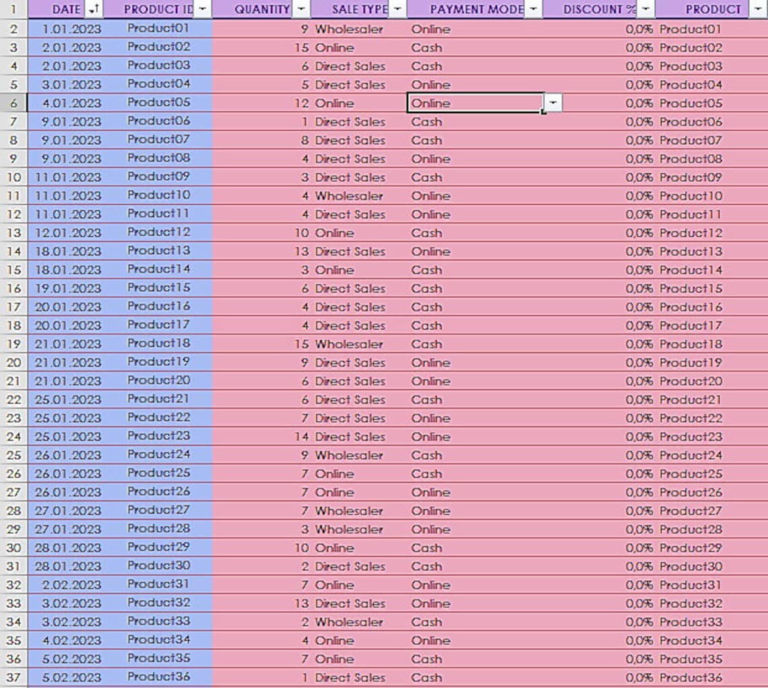Open the validation dropdown arrow beside selected Online cell

pos(553,103)
